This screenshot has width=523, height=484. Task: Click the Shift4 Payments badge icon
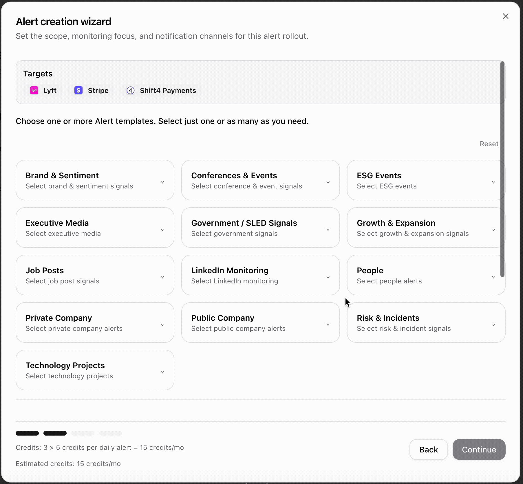[130, 90]
